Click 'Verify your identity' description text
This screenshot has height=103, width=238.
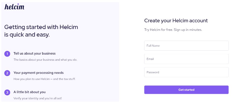coord(38,98)
